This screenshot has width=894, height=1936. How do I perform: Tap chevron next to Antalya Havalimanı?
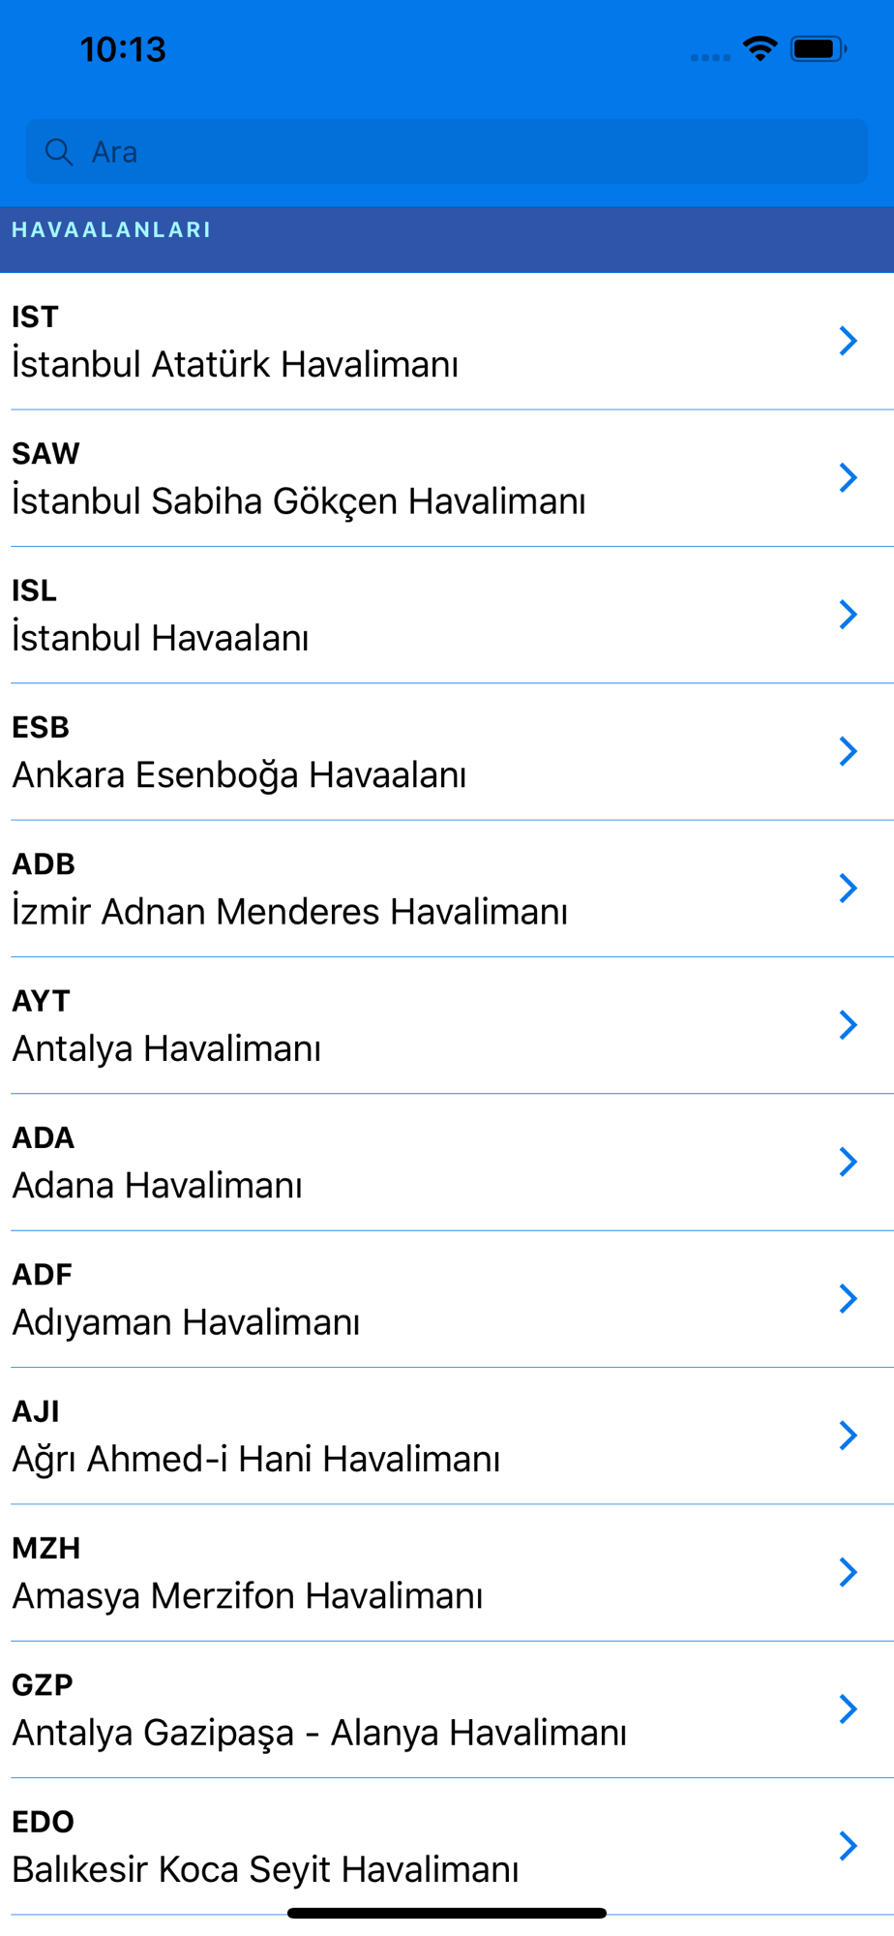(x=849, y=1024)
